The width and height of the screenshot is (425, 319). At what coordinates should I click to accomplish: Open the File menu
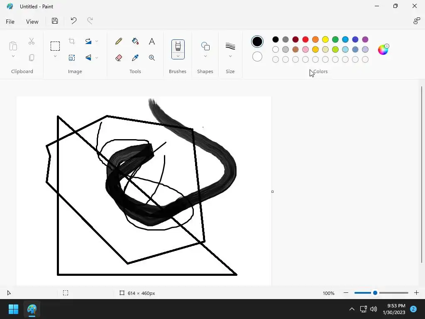(10, 22)
